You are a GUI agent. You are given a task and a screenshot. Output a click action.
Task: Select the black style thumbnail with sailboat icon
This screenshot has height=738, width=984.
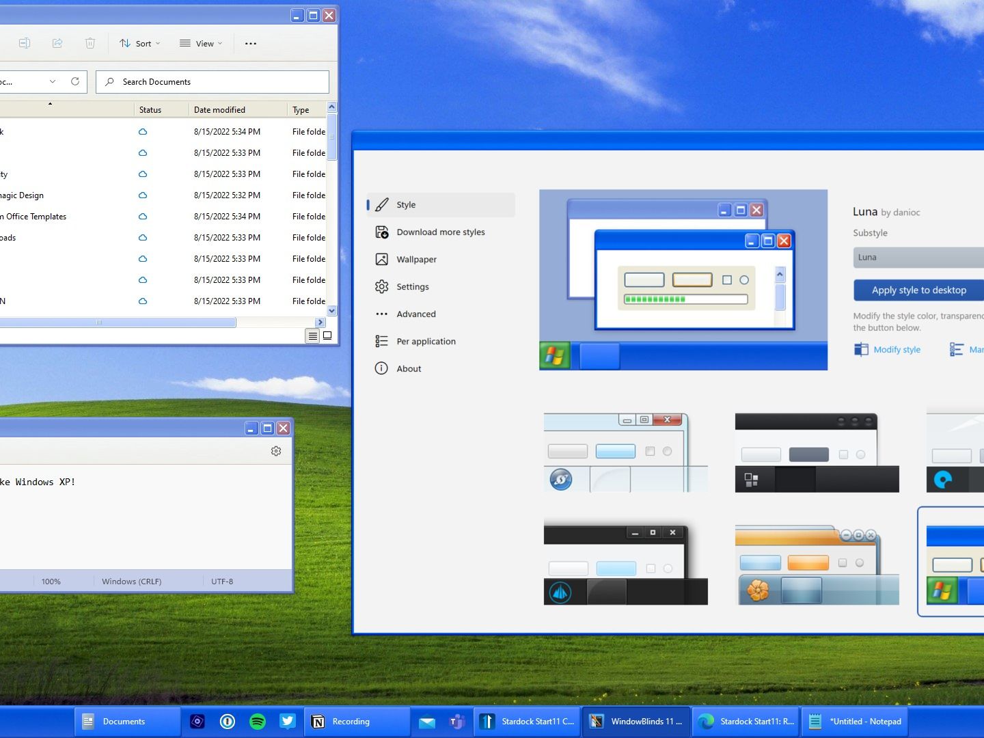(x=626, y=564)
